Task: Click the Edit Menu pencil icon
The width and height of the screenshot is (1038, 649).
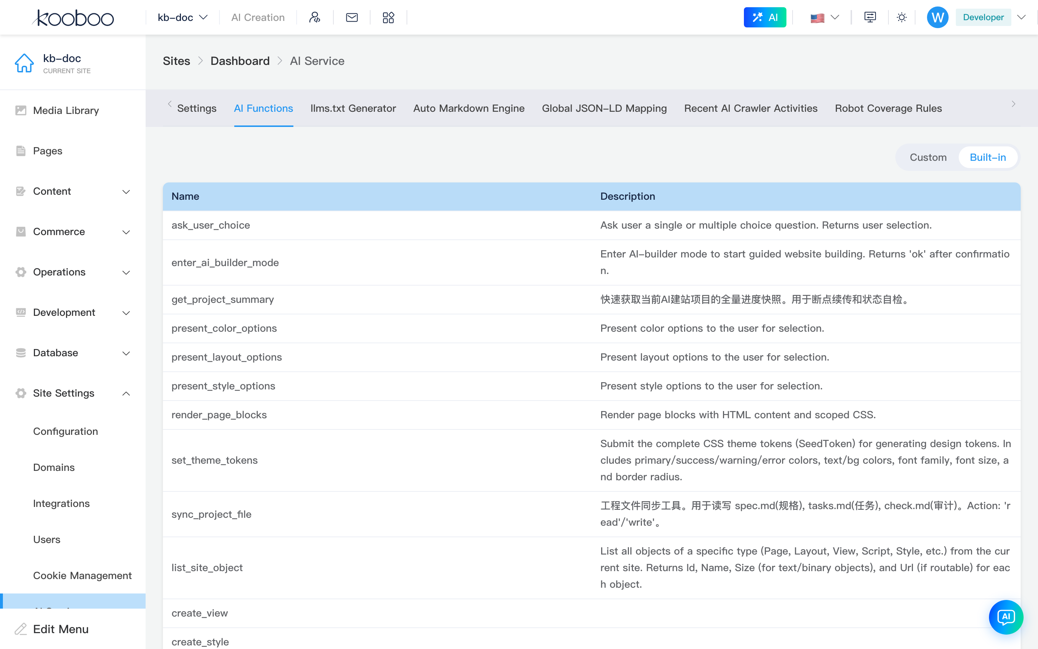Action: [21, 629]
